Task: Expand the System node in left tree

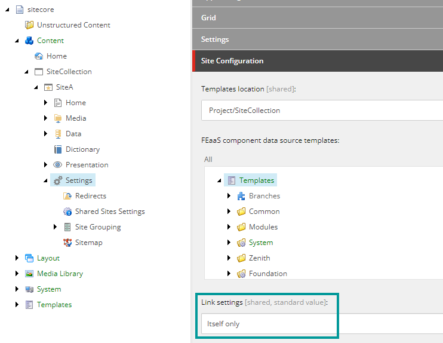Action: [x=17, y=289]
